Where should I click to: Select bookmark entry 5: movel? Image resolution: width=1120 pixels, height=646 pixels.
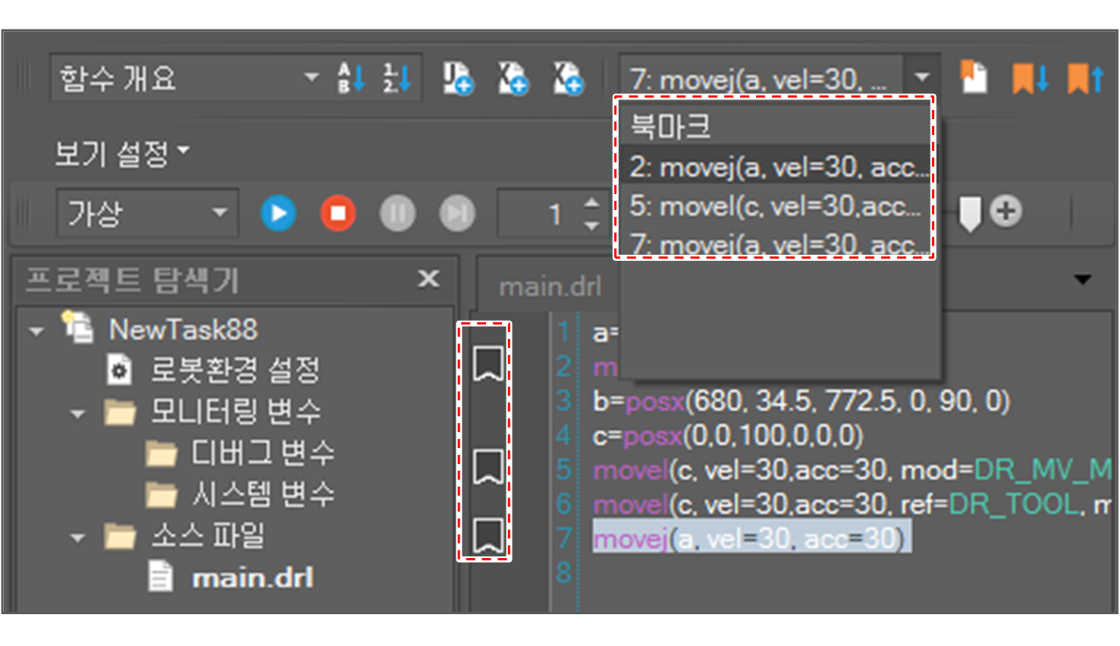pos(773,206)
